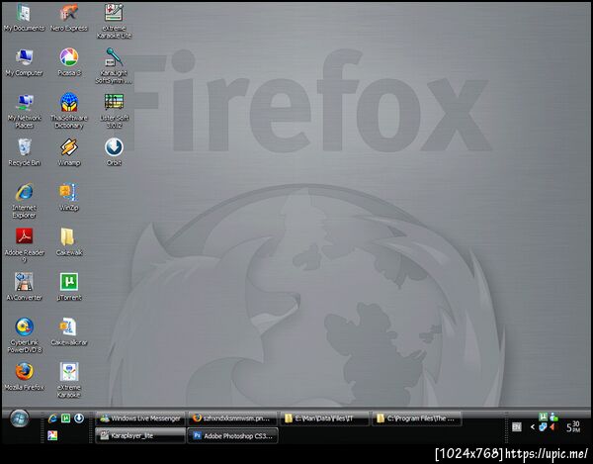Open the Cakewalk folder
The width and height of the screenshot is (593, 464).
click(69, 242)
